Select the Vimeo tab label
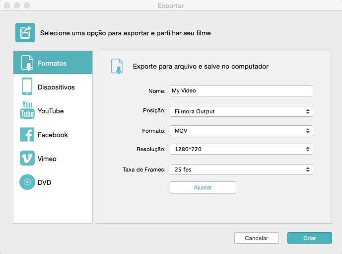This screenshot has height=254, width=342. click(47, 159)
